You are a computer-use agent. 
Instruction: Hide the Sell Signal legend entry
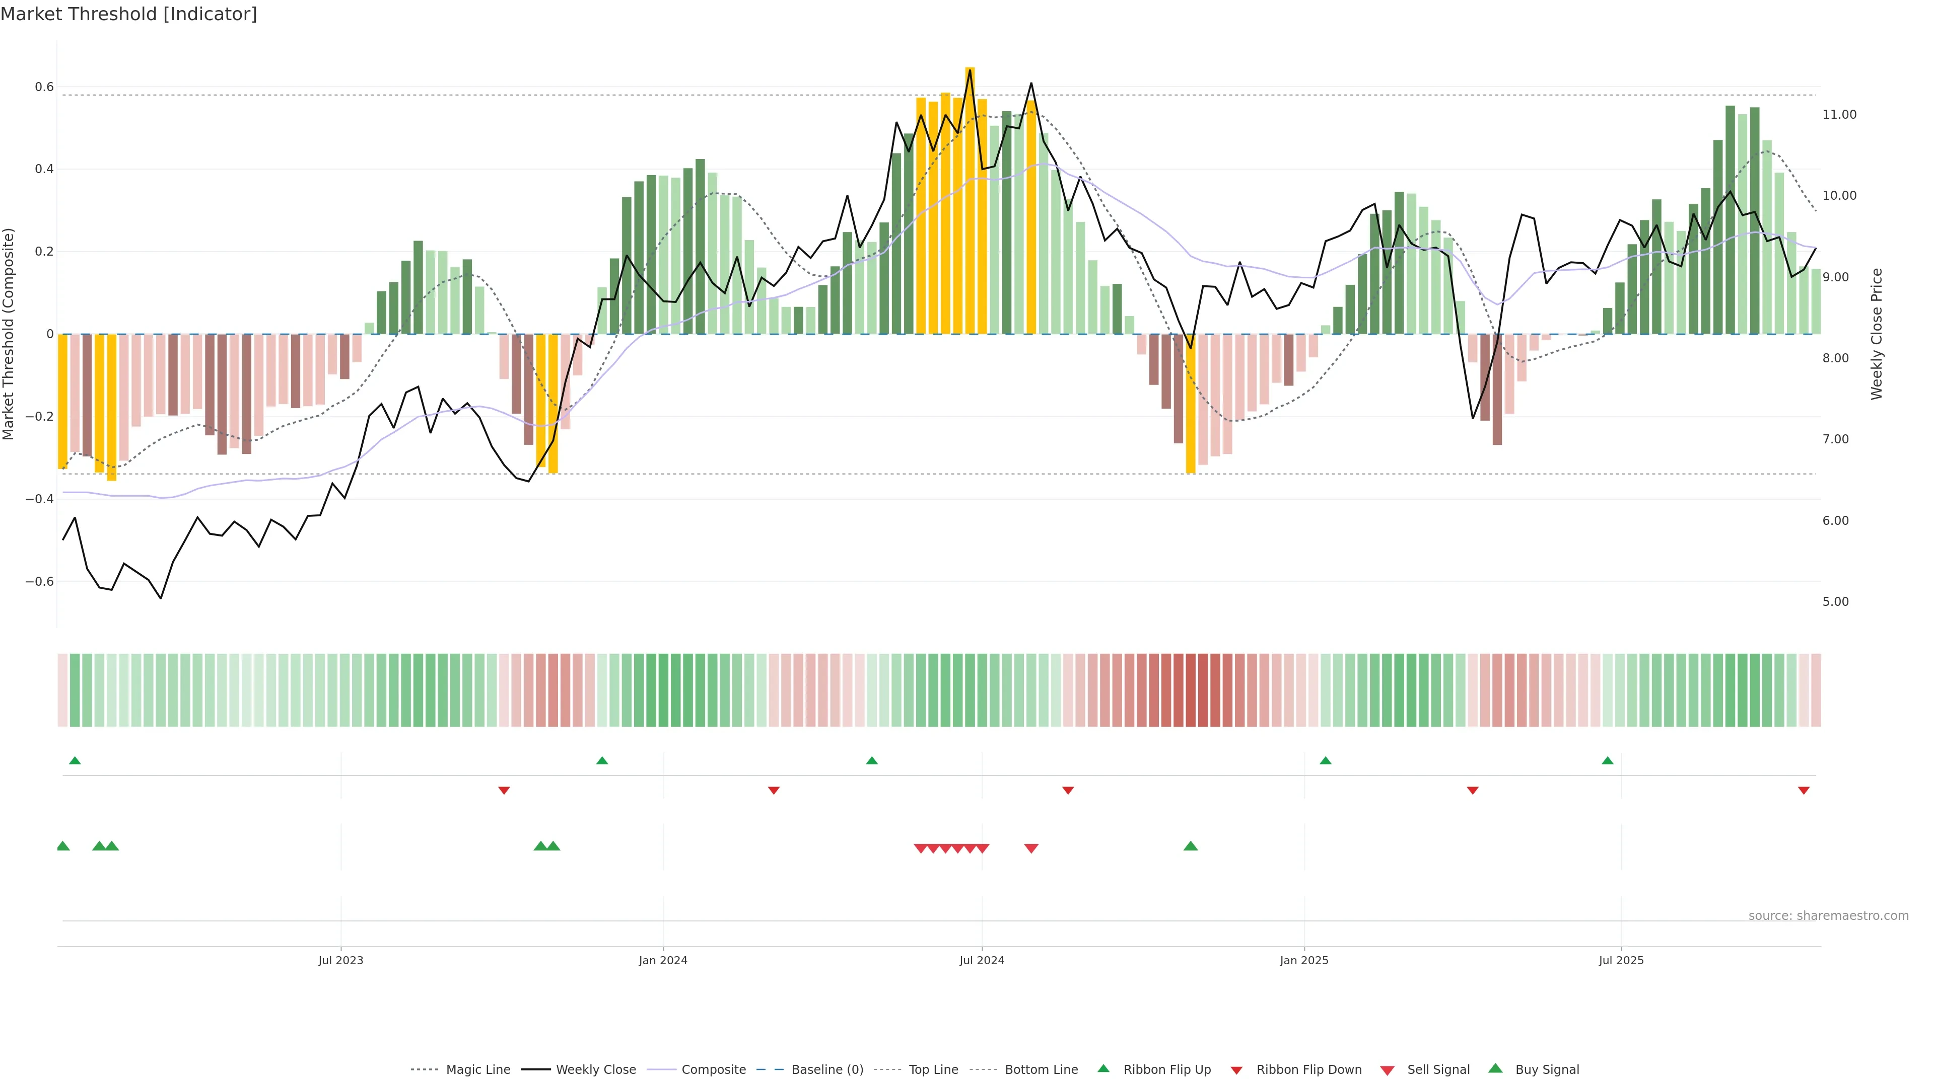1438,1070
